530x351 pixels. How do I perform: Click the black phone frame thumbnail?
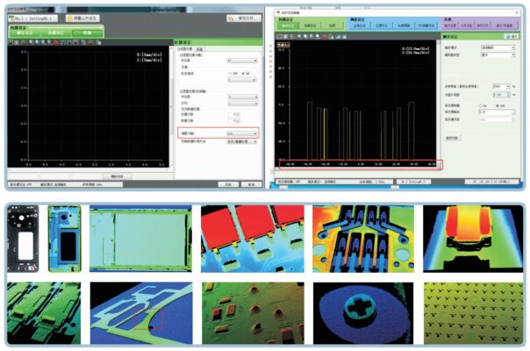pyautogui.click(x=23, y=239)
